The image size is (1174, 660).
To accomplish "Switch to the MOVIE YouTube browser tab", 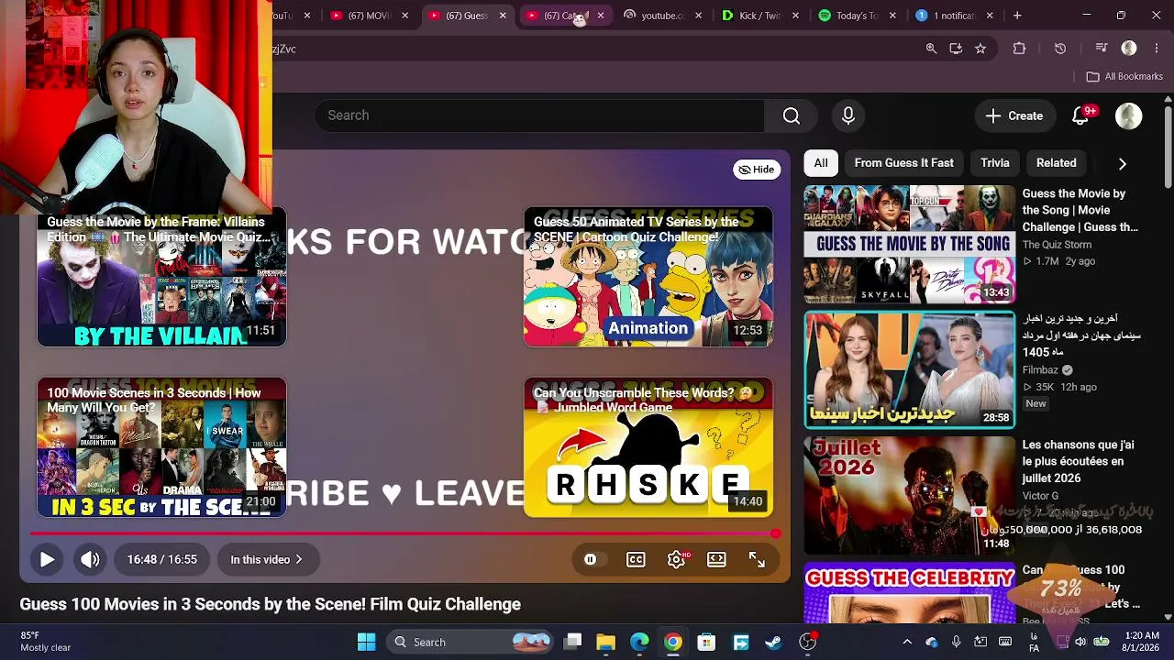I will click(369, 16).
